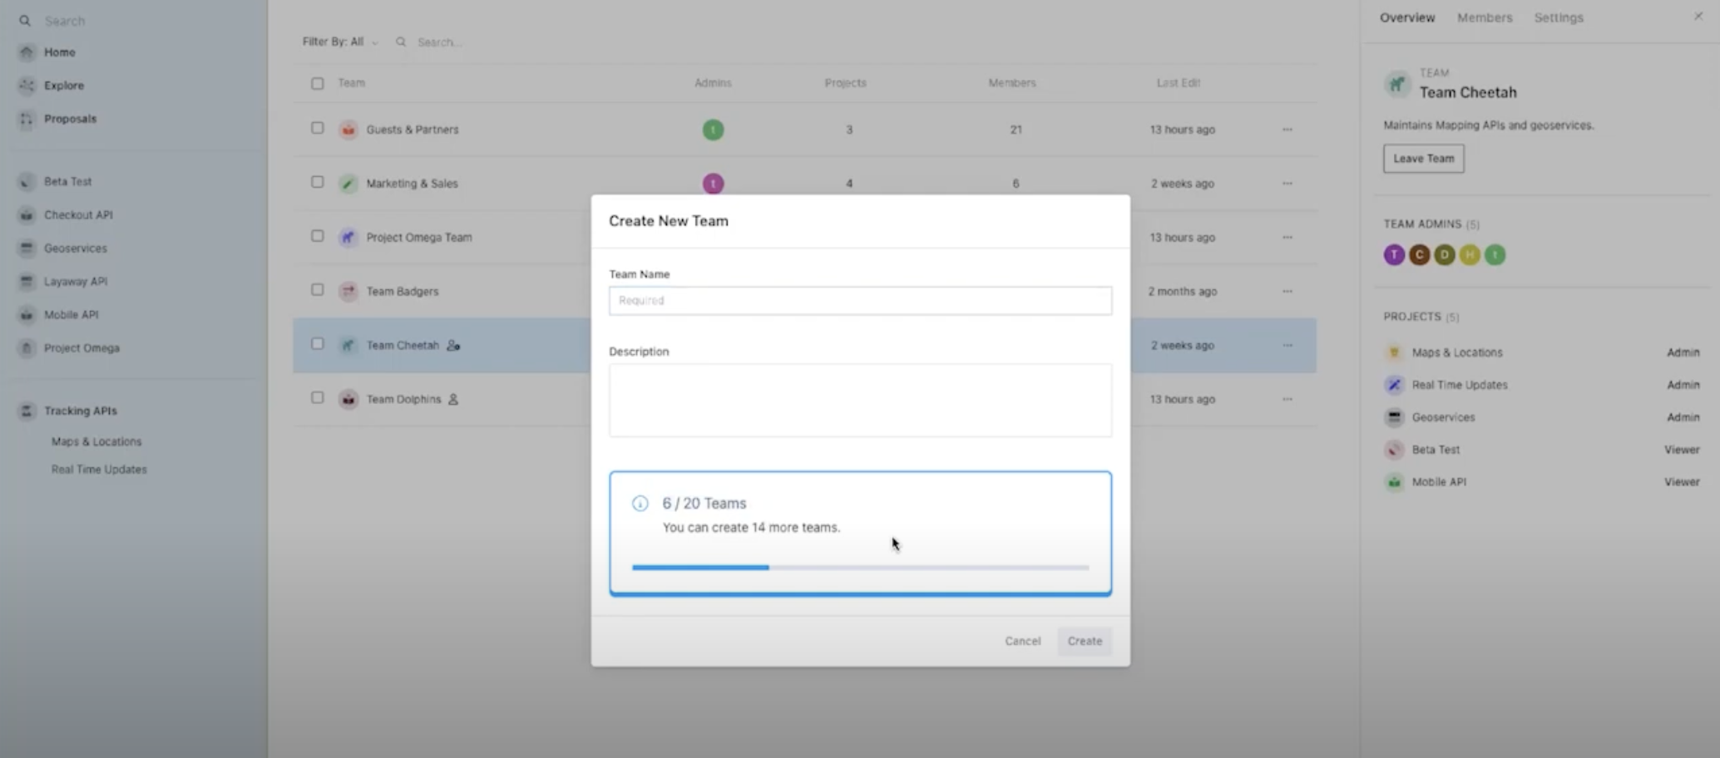Click the Team Name input field

tap(860, 301)
